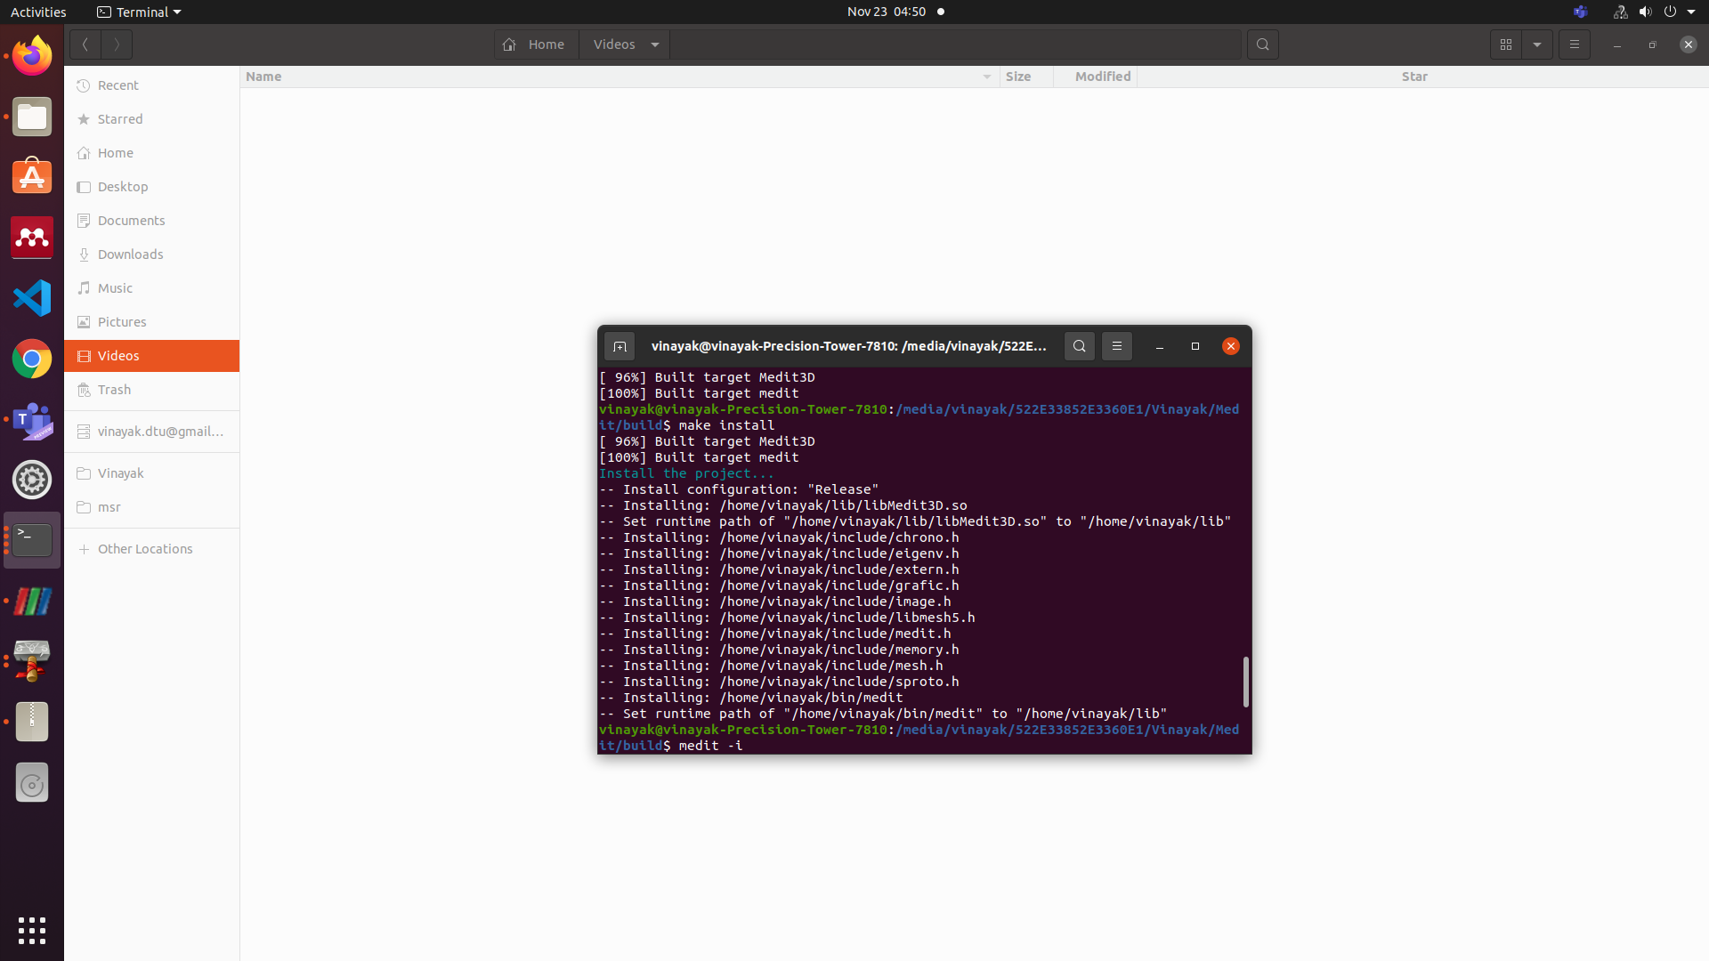Open msr bookmark in sidebar
Image resolution: width=1709 pixels, height=961 pixels.
(x=151, y=507)
